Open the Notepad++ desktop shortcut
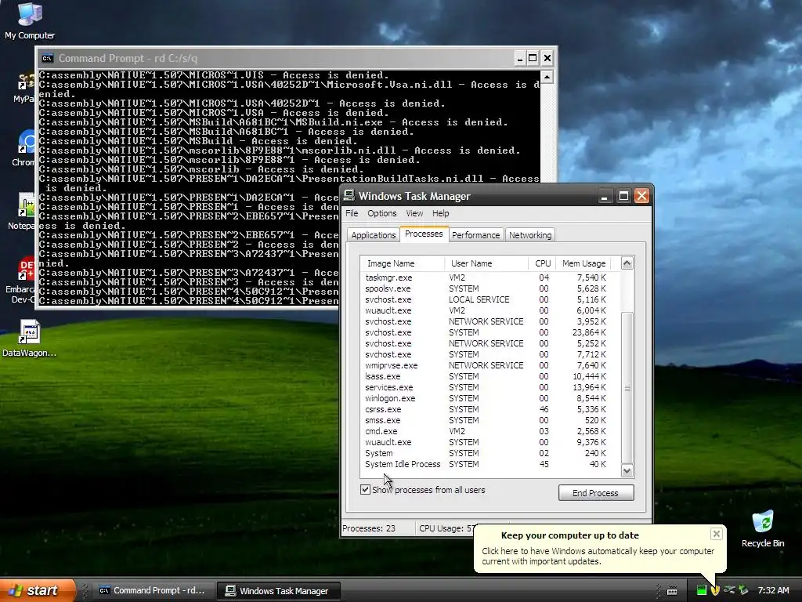Screen dimensions: 802x602 [x=21, y=212]
